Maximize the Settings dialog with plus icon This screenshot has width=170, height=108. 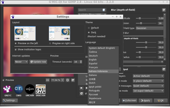(x=117, y=17)
